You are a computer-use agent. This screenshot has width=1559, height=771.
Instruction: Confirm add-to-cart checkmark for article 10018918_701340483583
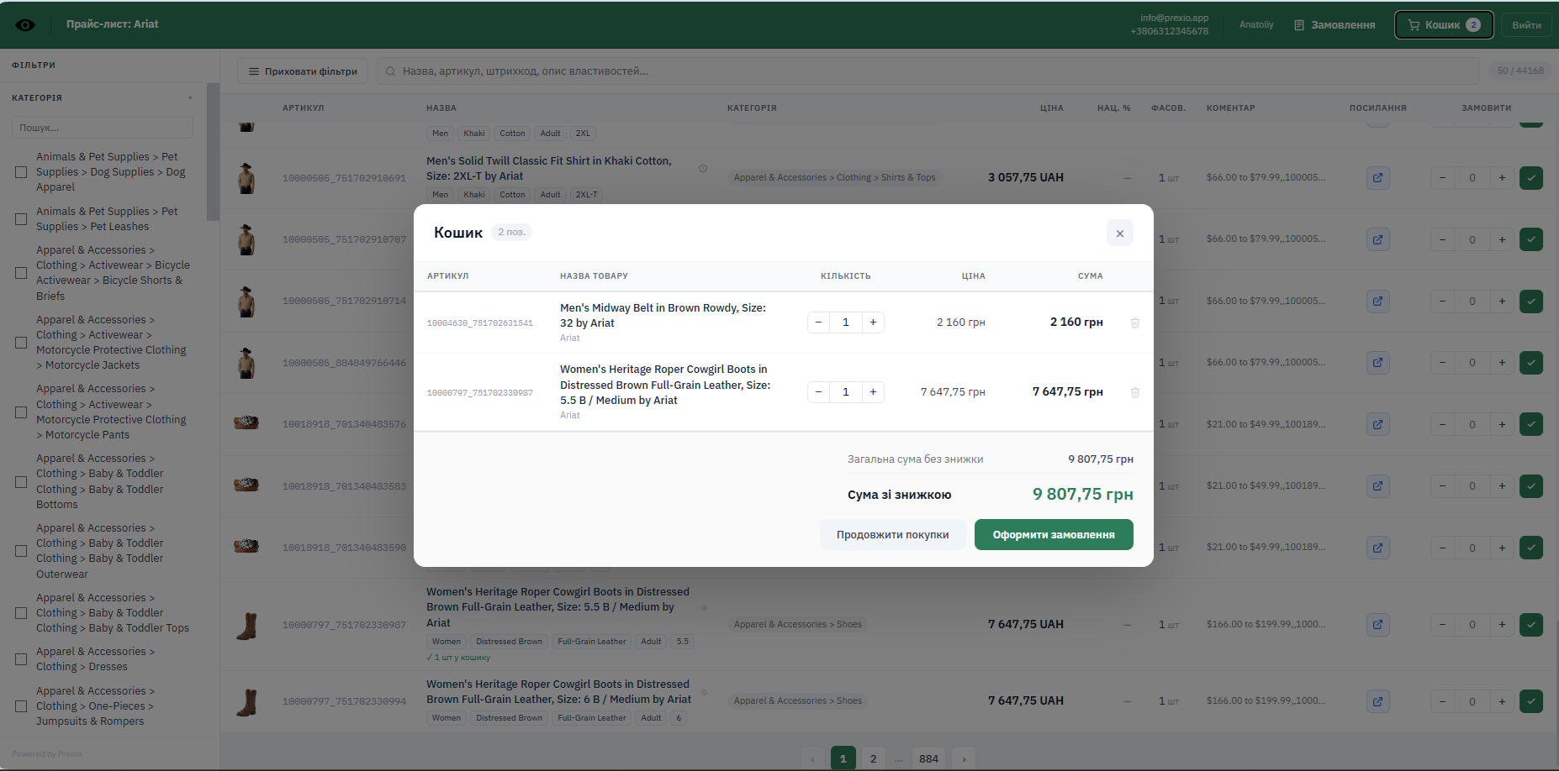(1531, 485)
